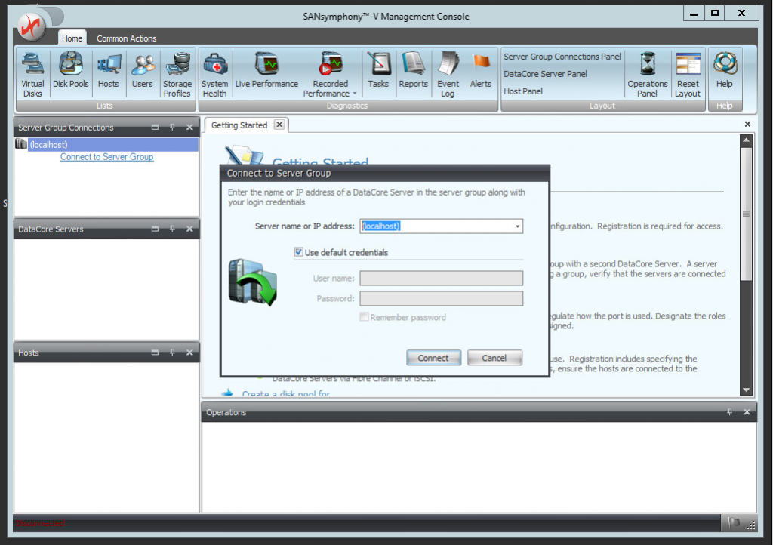773x545 pixels.
Task: Collapse the DataCore Servers panel
Action: 155,229
